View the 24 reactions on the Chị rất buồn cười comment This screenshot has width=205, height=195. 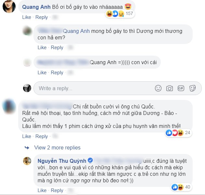(x=178, y=132)
